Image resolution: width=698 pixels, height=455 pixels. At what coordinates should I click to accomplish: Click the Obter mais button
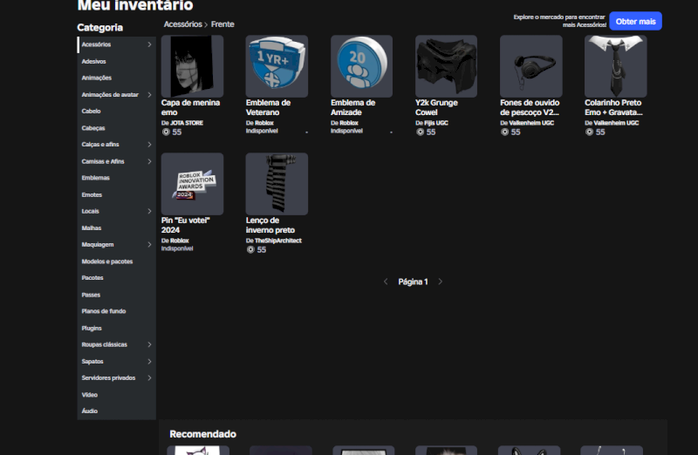pyautogui.click(x=636, y=21)
